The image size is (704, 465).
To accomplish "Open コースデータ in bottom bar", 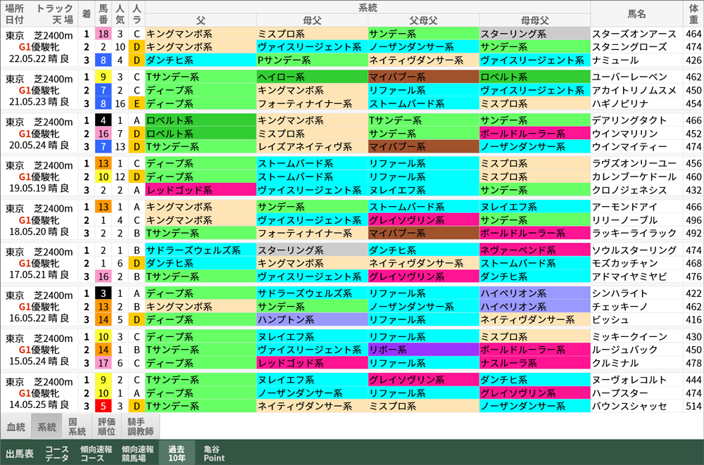I will tap(57, 453).
